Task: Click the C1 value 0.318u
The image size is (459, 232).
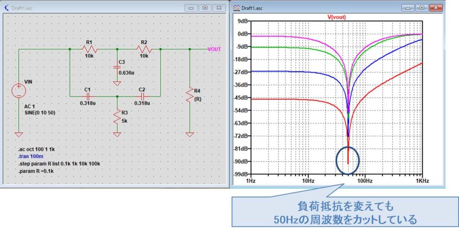Action: coord(87,103)
